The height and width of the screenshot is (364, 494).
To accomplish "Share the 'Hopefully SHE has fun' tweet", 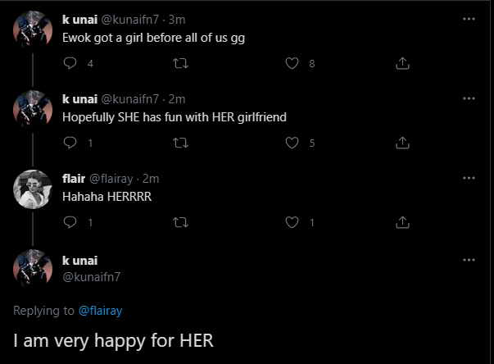I will click(402, 143).
